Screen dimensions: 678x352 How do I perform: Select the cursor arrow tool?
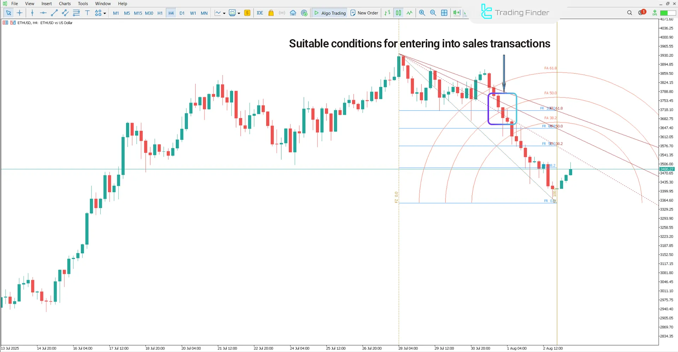[x=8, y=13]
